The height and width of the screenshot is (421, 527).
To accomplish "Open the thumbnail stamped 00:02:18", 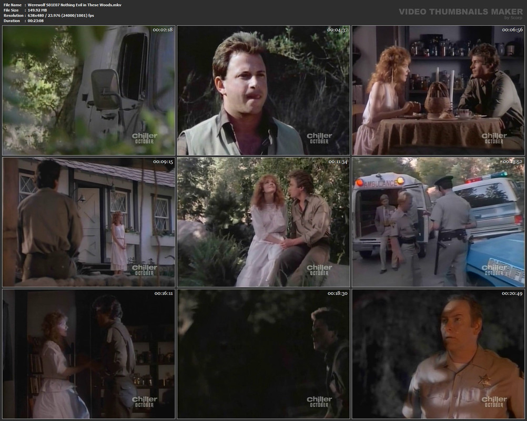I will click(89, 90).
